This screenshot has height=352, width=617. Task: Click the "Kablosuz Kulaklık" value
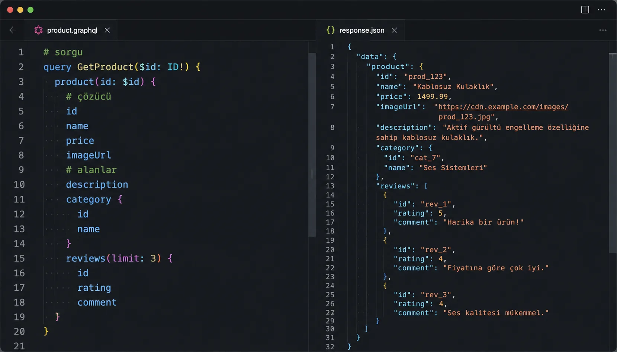453,87
